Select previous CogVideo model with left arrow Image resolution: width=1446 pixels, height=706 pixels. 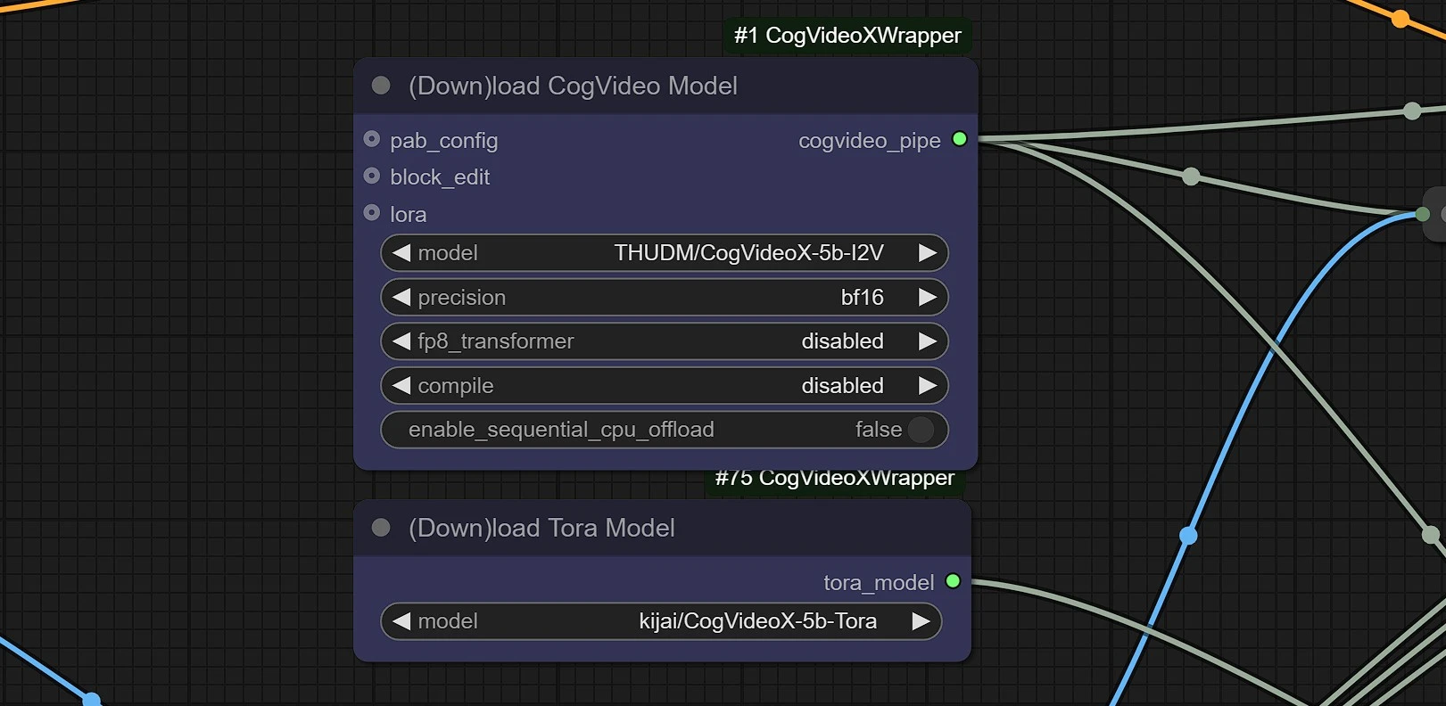pyautogui.click(x=401, y=253)
